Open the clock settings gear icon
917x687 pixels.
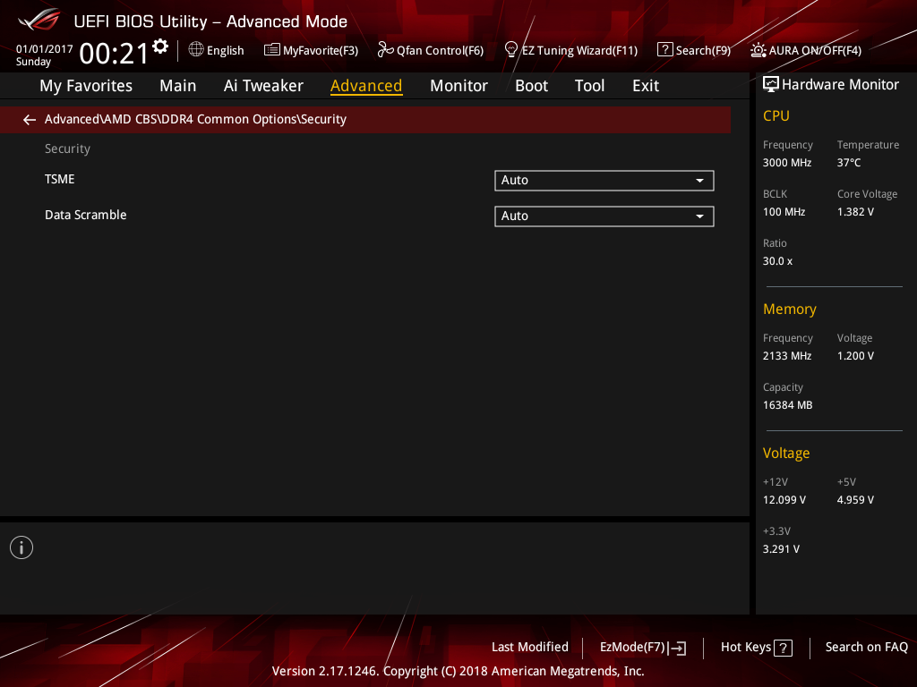[160, 47]
